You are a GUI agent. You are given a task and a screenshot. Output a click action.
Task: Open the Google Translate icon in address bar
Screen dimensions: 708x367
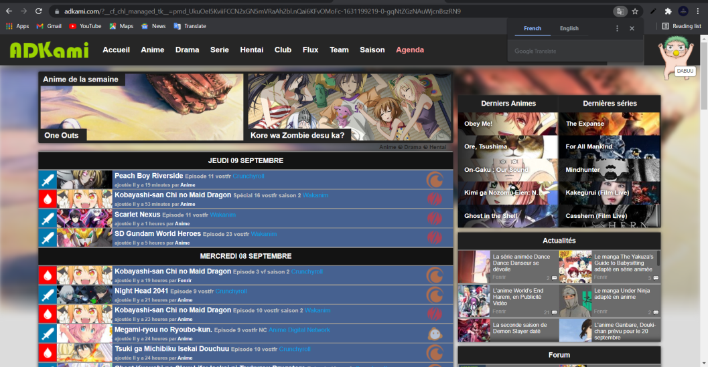[x=620, y=11]
